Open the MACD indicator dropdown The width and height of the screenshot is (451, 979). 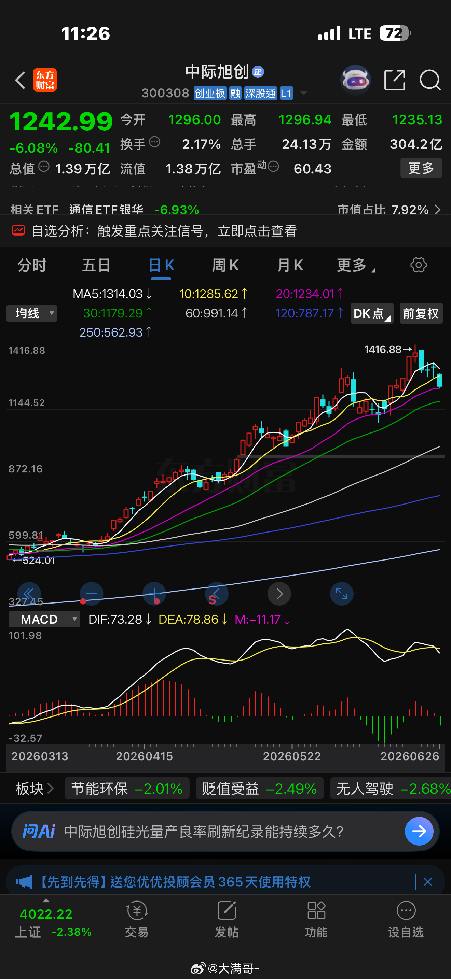coord(44,619)
